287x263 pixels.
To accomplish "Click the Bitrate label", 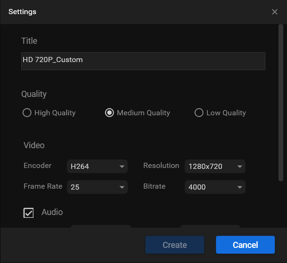I will pos(155,186).
